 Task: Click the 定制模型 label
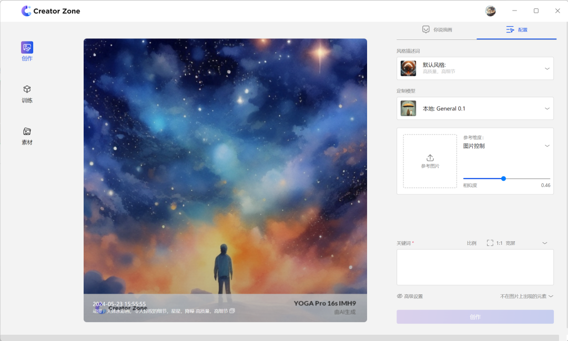point(405,91)
